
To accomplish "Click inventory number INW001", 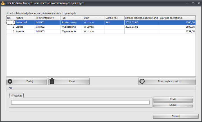I will (48, 22).
